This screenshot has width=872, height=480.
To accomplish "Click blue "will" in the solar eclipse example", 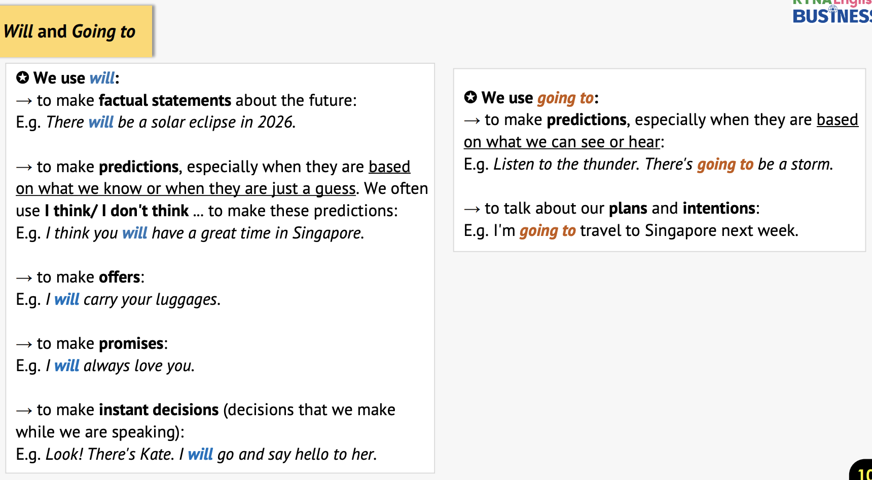I will [x=101, y=122].
